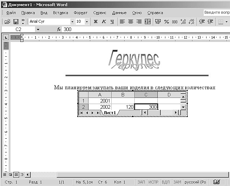Open the Name Box dropdown arrow
The width and height of the screenshot is (230, 186).
[x=38, y=30]
